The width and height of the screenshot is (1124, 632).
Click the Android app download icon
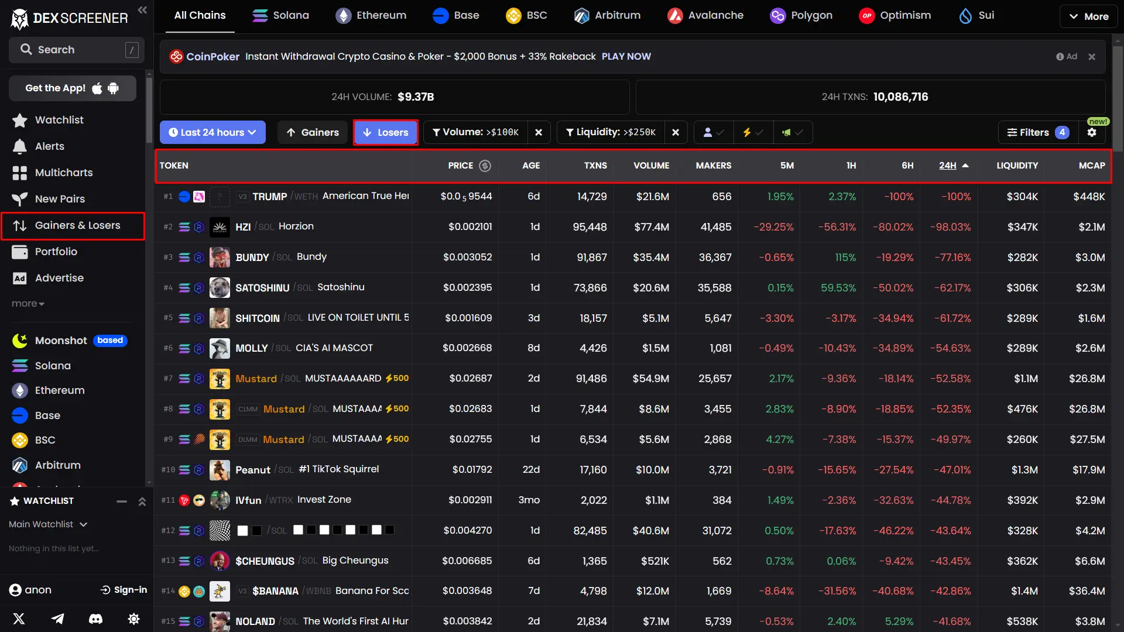tap(114, 88)
